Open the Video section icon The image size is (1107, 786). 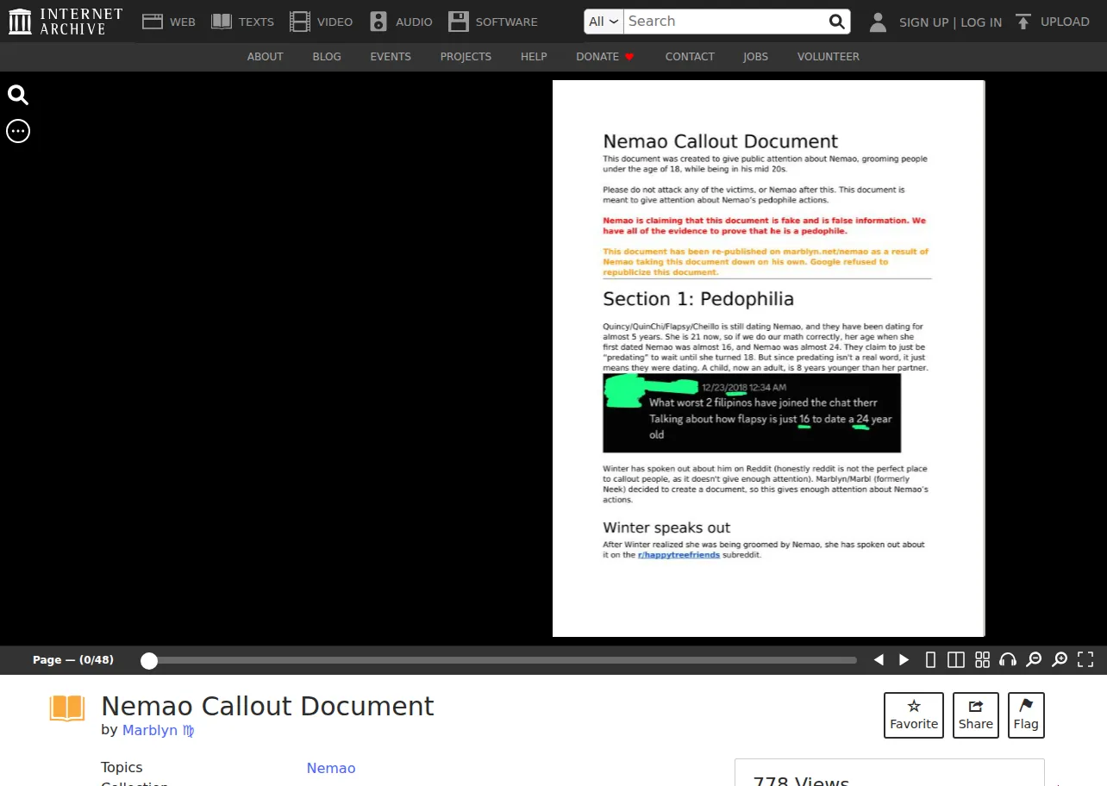point(300,22)
